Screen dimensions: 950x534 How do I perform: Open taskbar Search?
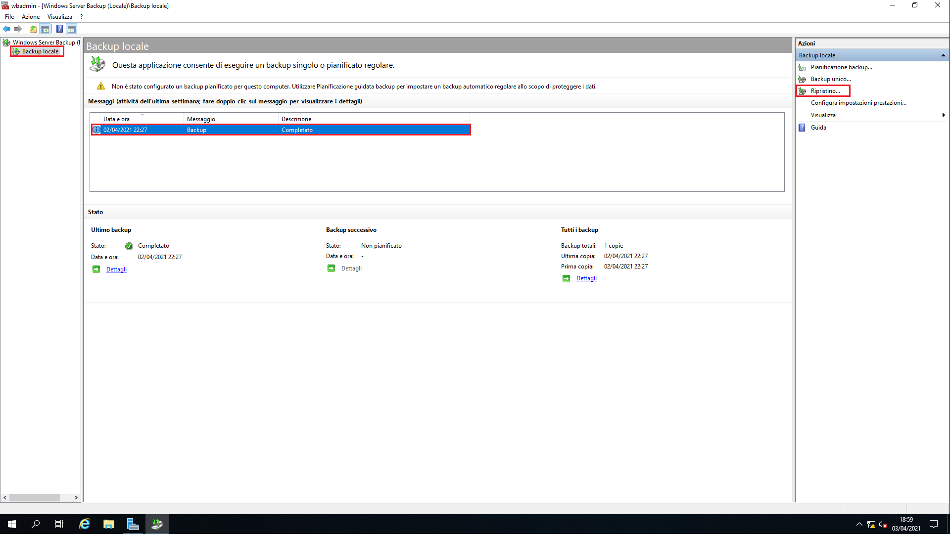[36, 524]
